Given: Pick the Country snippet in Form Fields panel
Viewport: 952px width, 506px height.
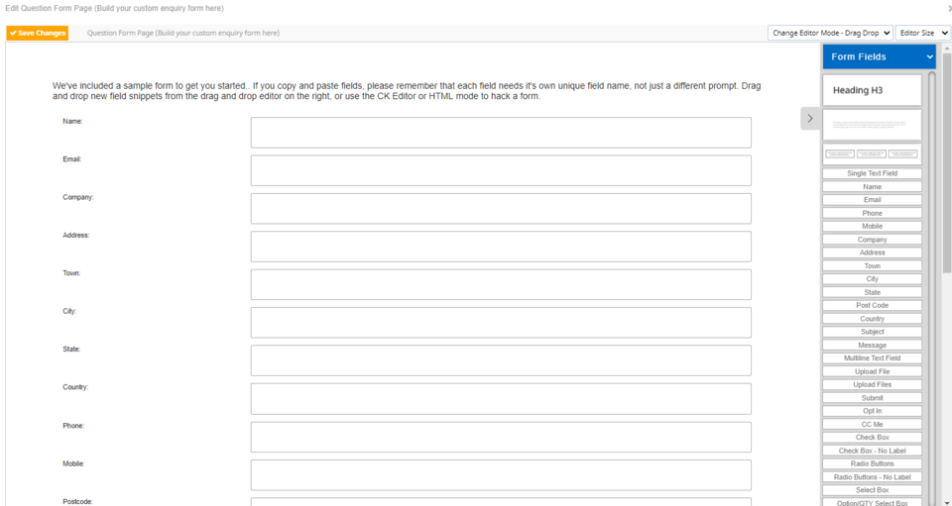Looking at the screenshot, I should pyautogui.click(x=873, y=319).
